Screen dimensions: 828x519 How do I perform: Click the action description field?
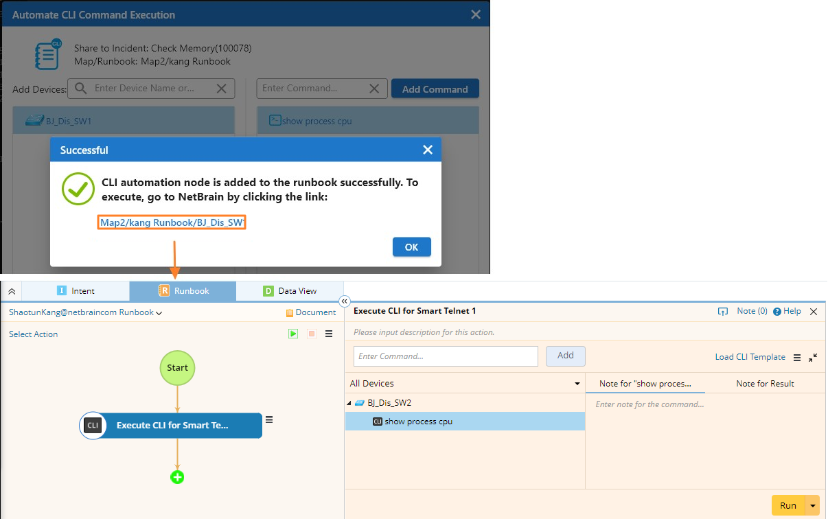584,332
